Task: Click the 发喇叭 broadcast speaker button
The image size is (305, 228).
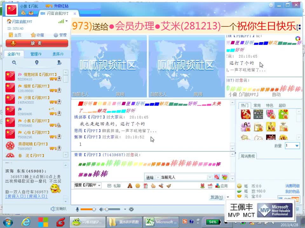Action: (58, 209)
